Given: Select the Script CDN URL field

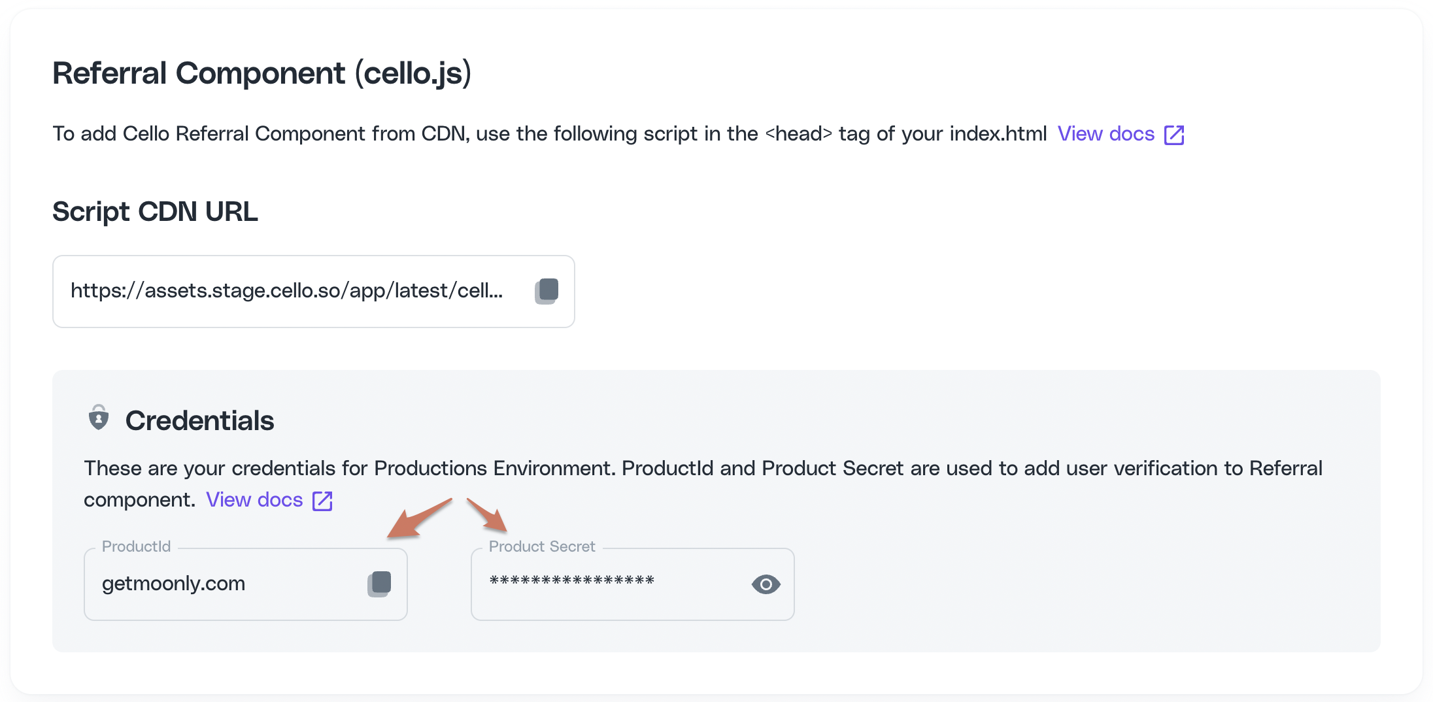Looking at the screenshot, I should [314, 292].
